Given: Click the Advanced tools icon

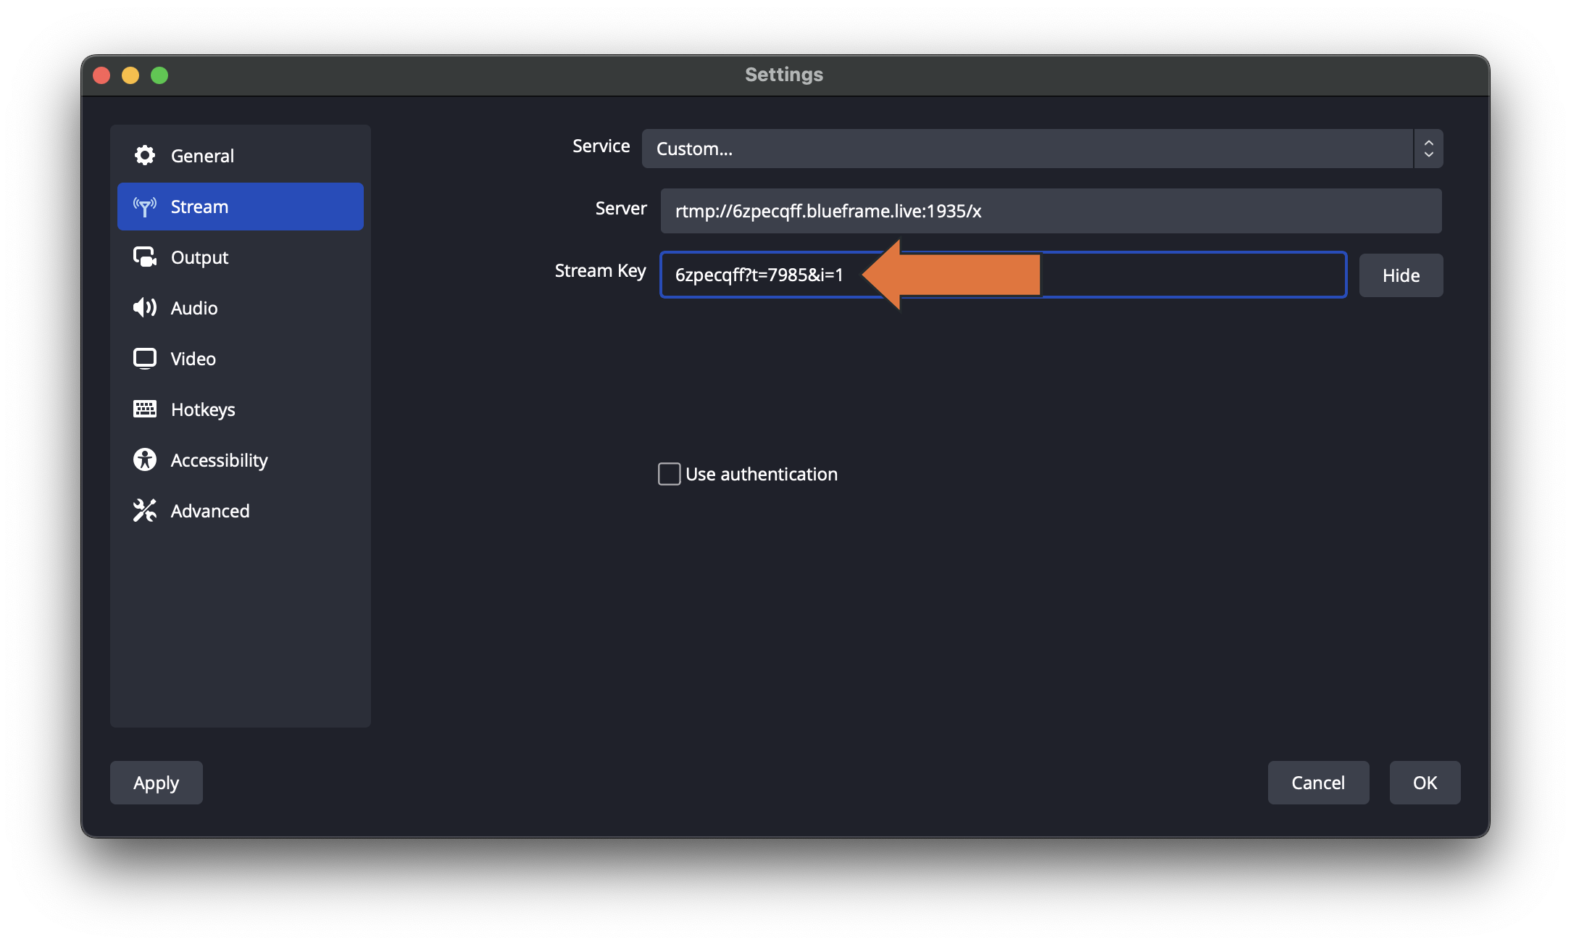Looking at the screenshot, I should pyautogui.click(x=145, y=511).
